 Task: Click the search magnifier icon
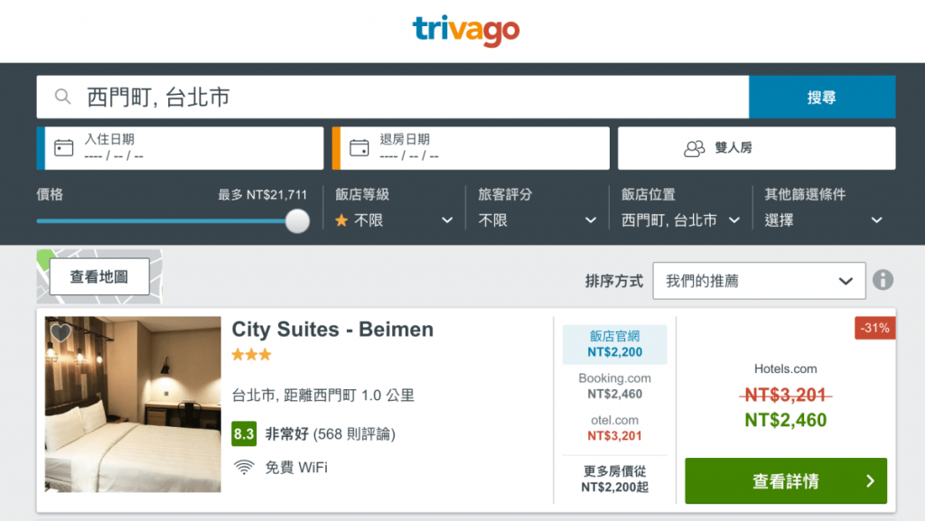pyautogui.click(x=62, y=97)
